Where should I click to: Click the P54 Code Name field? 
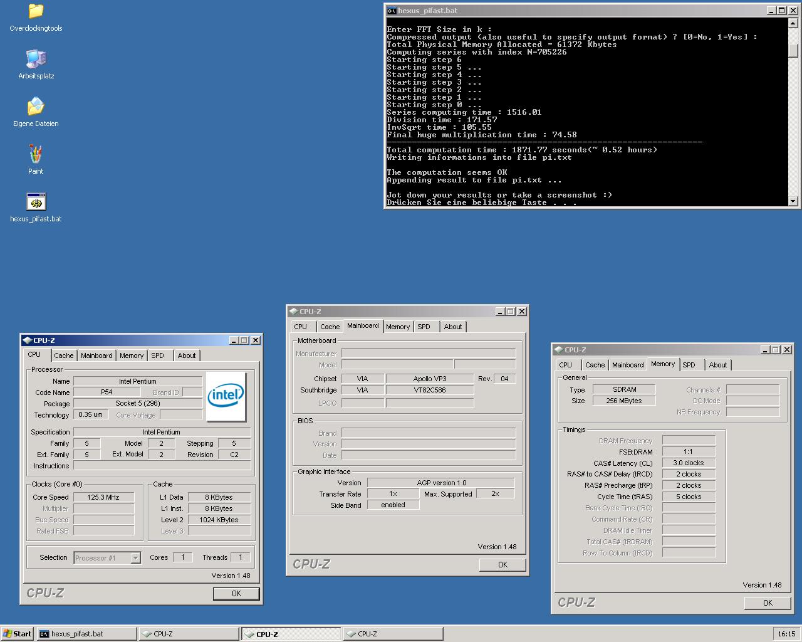tap(107, 392)
